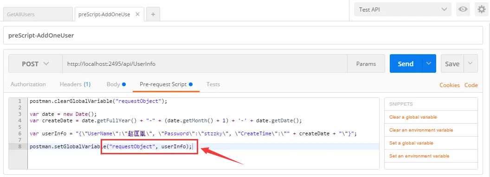Expand the Send options arrow
This screenshot has height=177, width=490.
click(429, 63)
